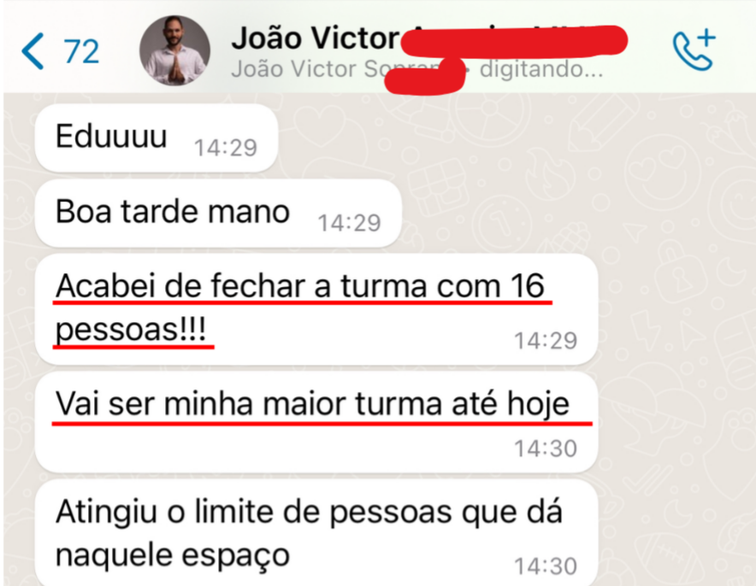Click the word 'pessoas!!!' underlined in red

click(x=131, y=330)
